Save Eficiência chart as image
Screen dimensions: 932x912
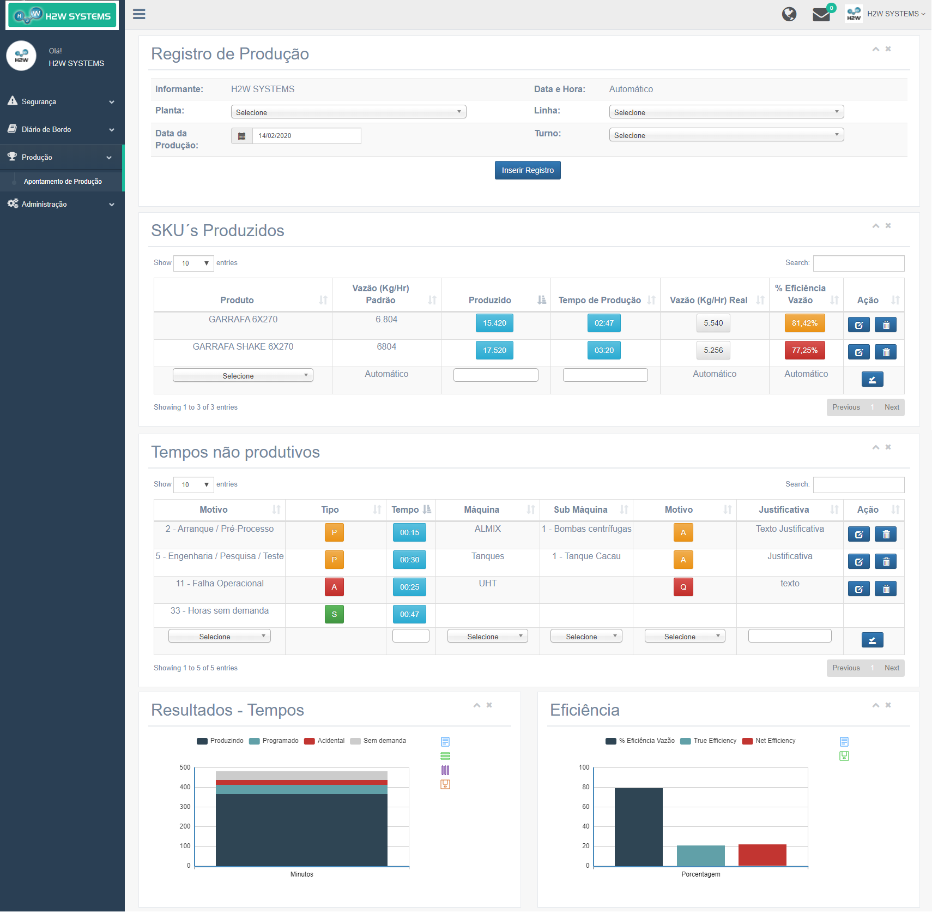[844, 756]
